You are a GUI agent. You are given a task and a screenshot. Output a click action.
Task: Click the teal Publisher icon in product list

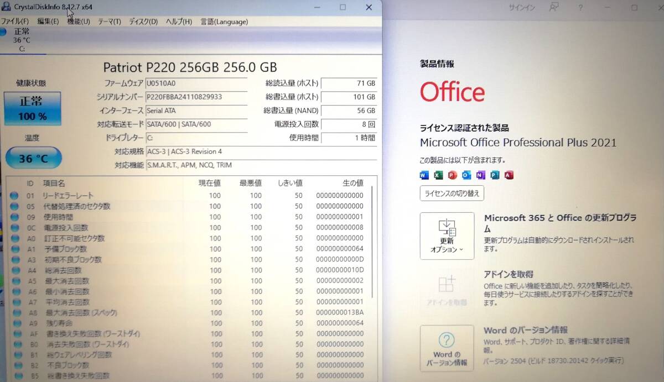[495, 175]
